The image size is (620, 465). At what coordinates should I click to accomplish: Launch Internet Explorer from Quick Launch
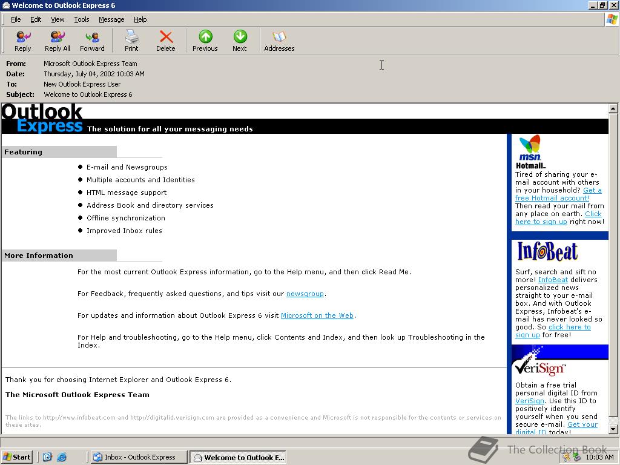(x=62, y=457)
